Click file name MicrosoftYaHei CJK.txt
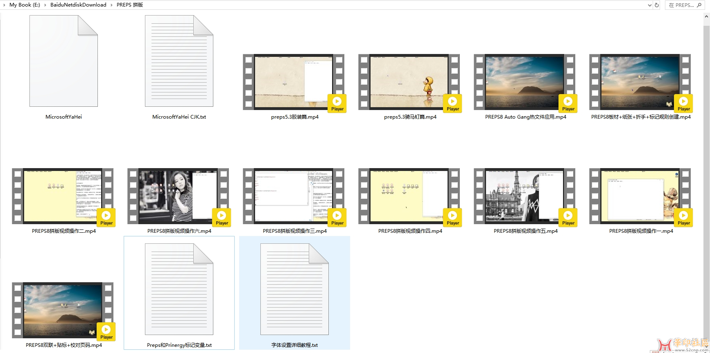 (x=179, y=117)
